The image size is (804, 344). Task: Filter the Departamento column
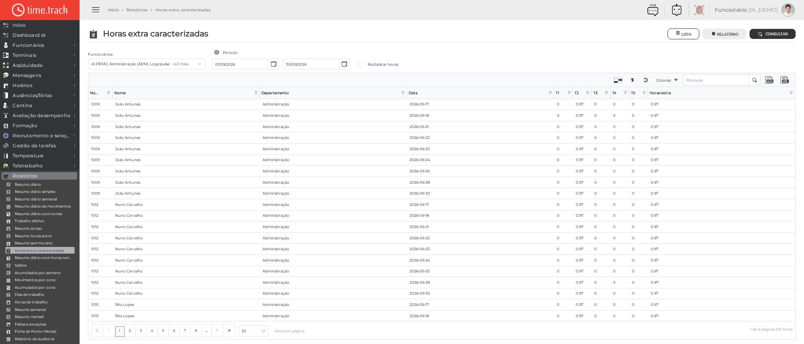[403, 93]
